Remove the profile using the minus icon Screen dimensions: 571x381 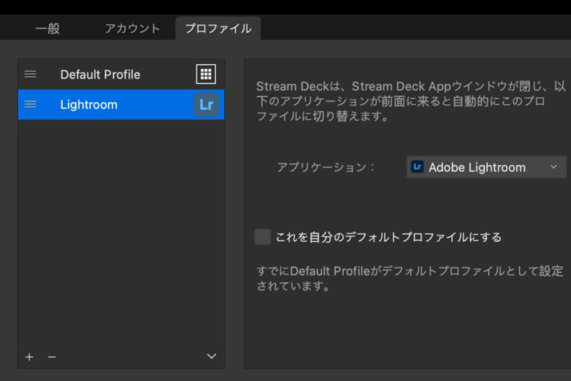[51, 356]
